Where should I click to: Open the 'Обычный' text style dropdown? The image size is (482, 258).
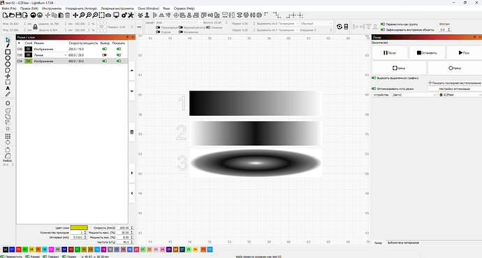tap(316, 24)
